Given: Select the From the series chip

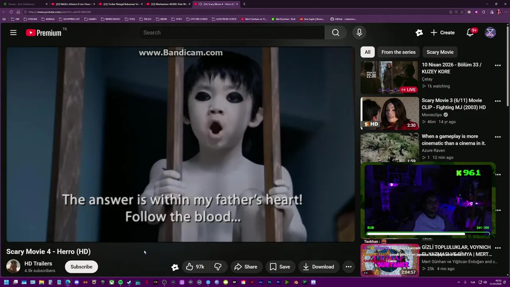Looking at the screenshot, I should click(398, 52).
